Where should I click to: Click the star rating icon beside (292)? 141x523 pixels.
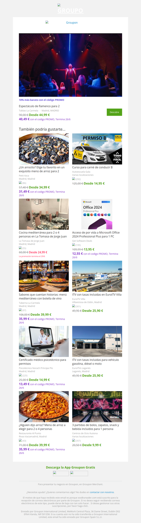click(x=74, y=179)
